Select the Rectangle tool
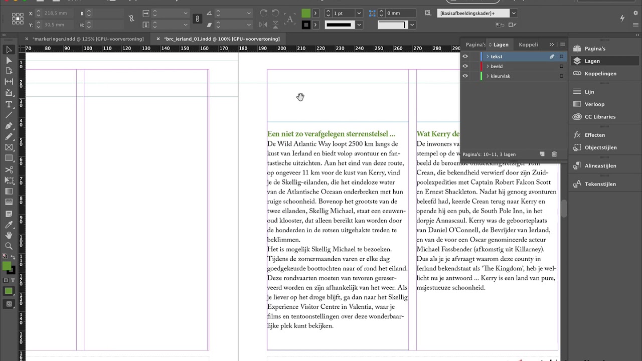Image resolution: width=642 pixels, height=361 pixels. 9,158
